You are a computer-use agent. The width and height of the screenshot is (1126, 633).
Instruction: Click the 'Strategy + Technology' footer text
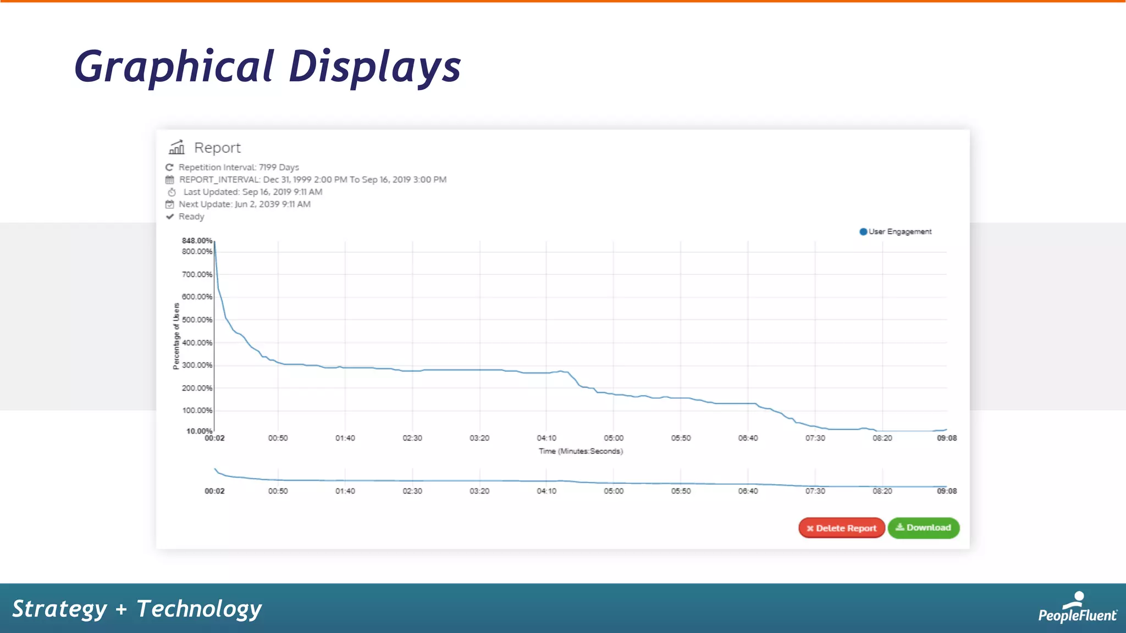pyautogui.click(x=137, y=609)
